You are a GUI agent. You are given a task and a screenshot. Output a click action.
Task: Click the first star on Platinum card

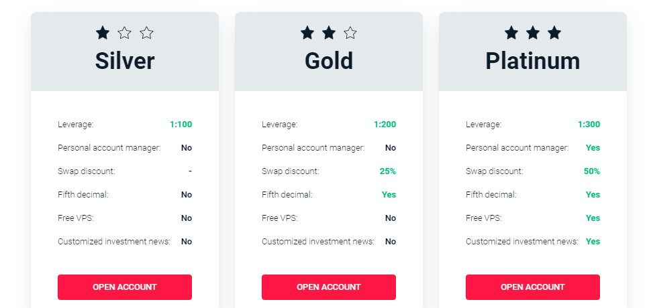pos(511,33)
